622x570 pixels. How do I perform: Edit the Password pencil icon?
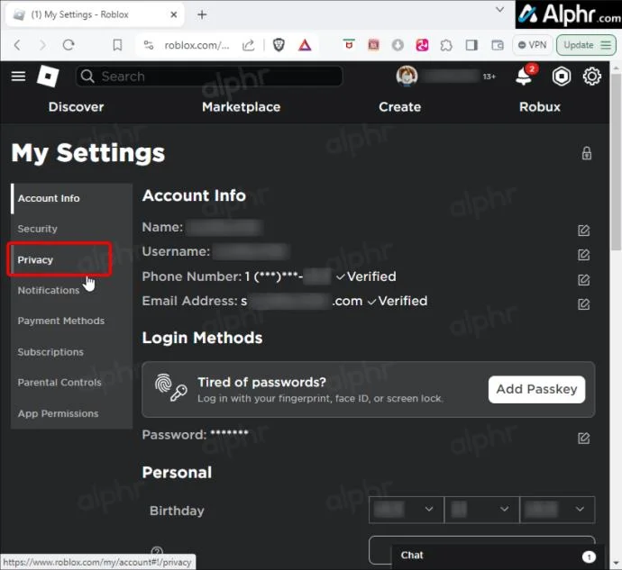[583, 438]
